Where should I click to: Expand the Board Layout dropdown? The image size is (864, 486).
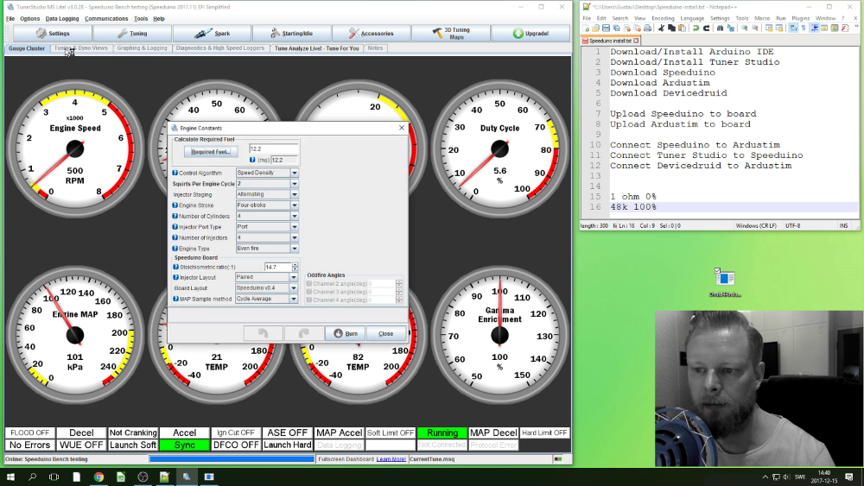[295, 287]
